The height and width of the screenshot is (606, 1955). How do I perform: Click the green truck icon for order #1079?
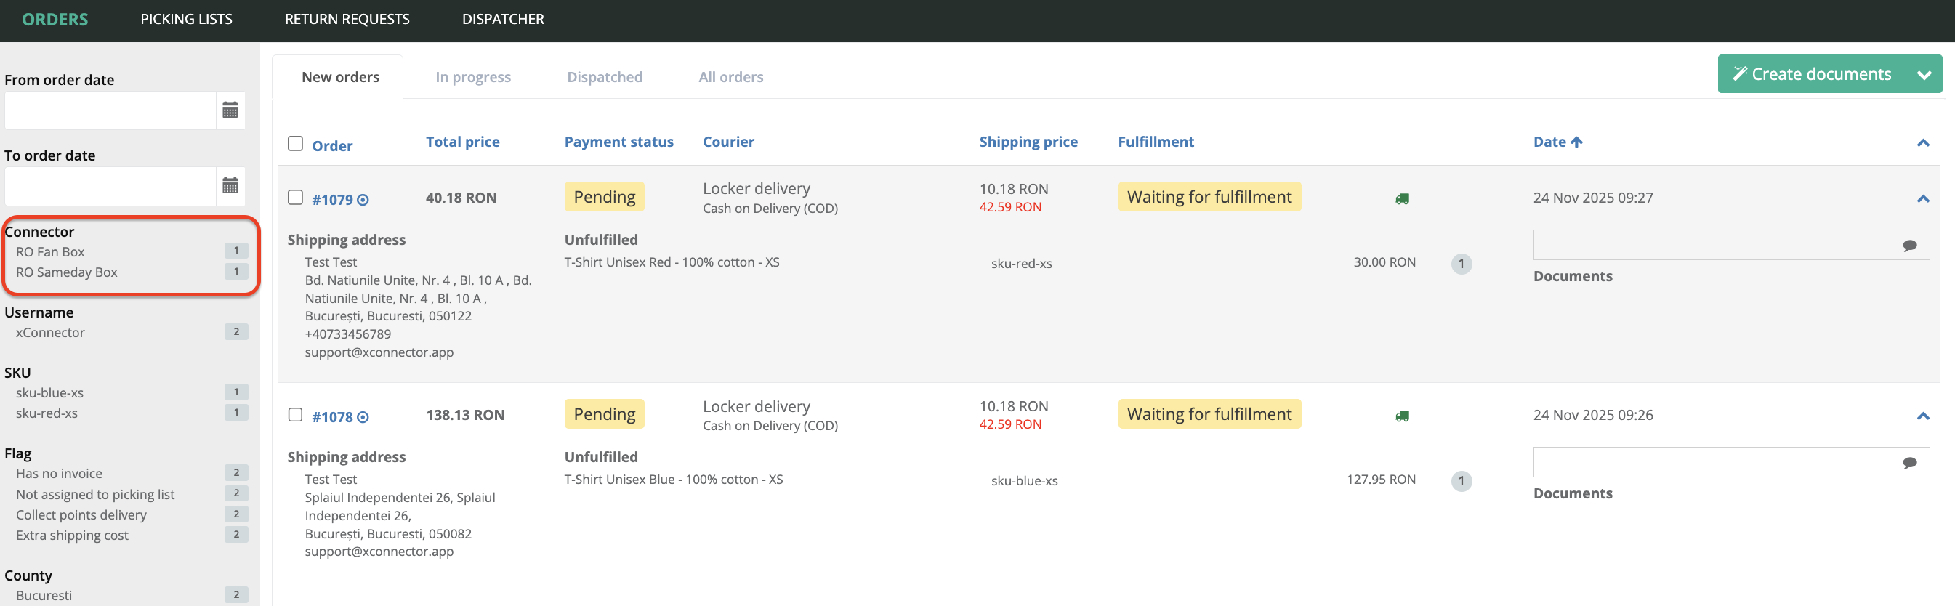click(x=1402, y=198)
